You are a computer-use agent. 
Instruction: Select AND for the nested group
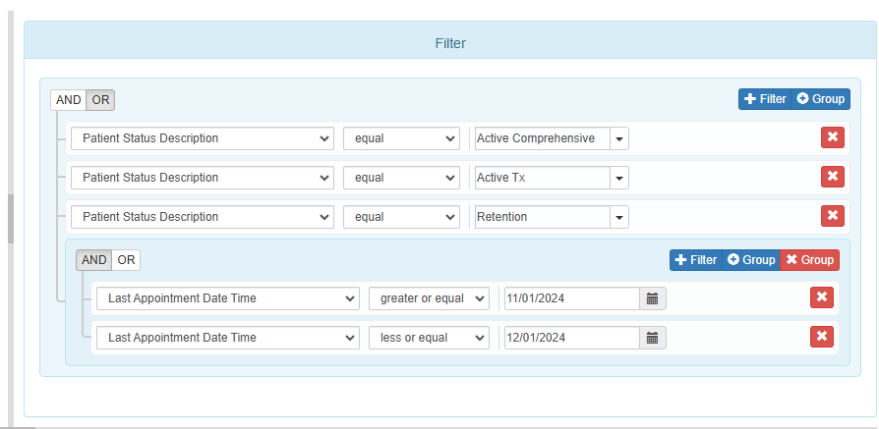pyautogui.click(x=93, y=260)
